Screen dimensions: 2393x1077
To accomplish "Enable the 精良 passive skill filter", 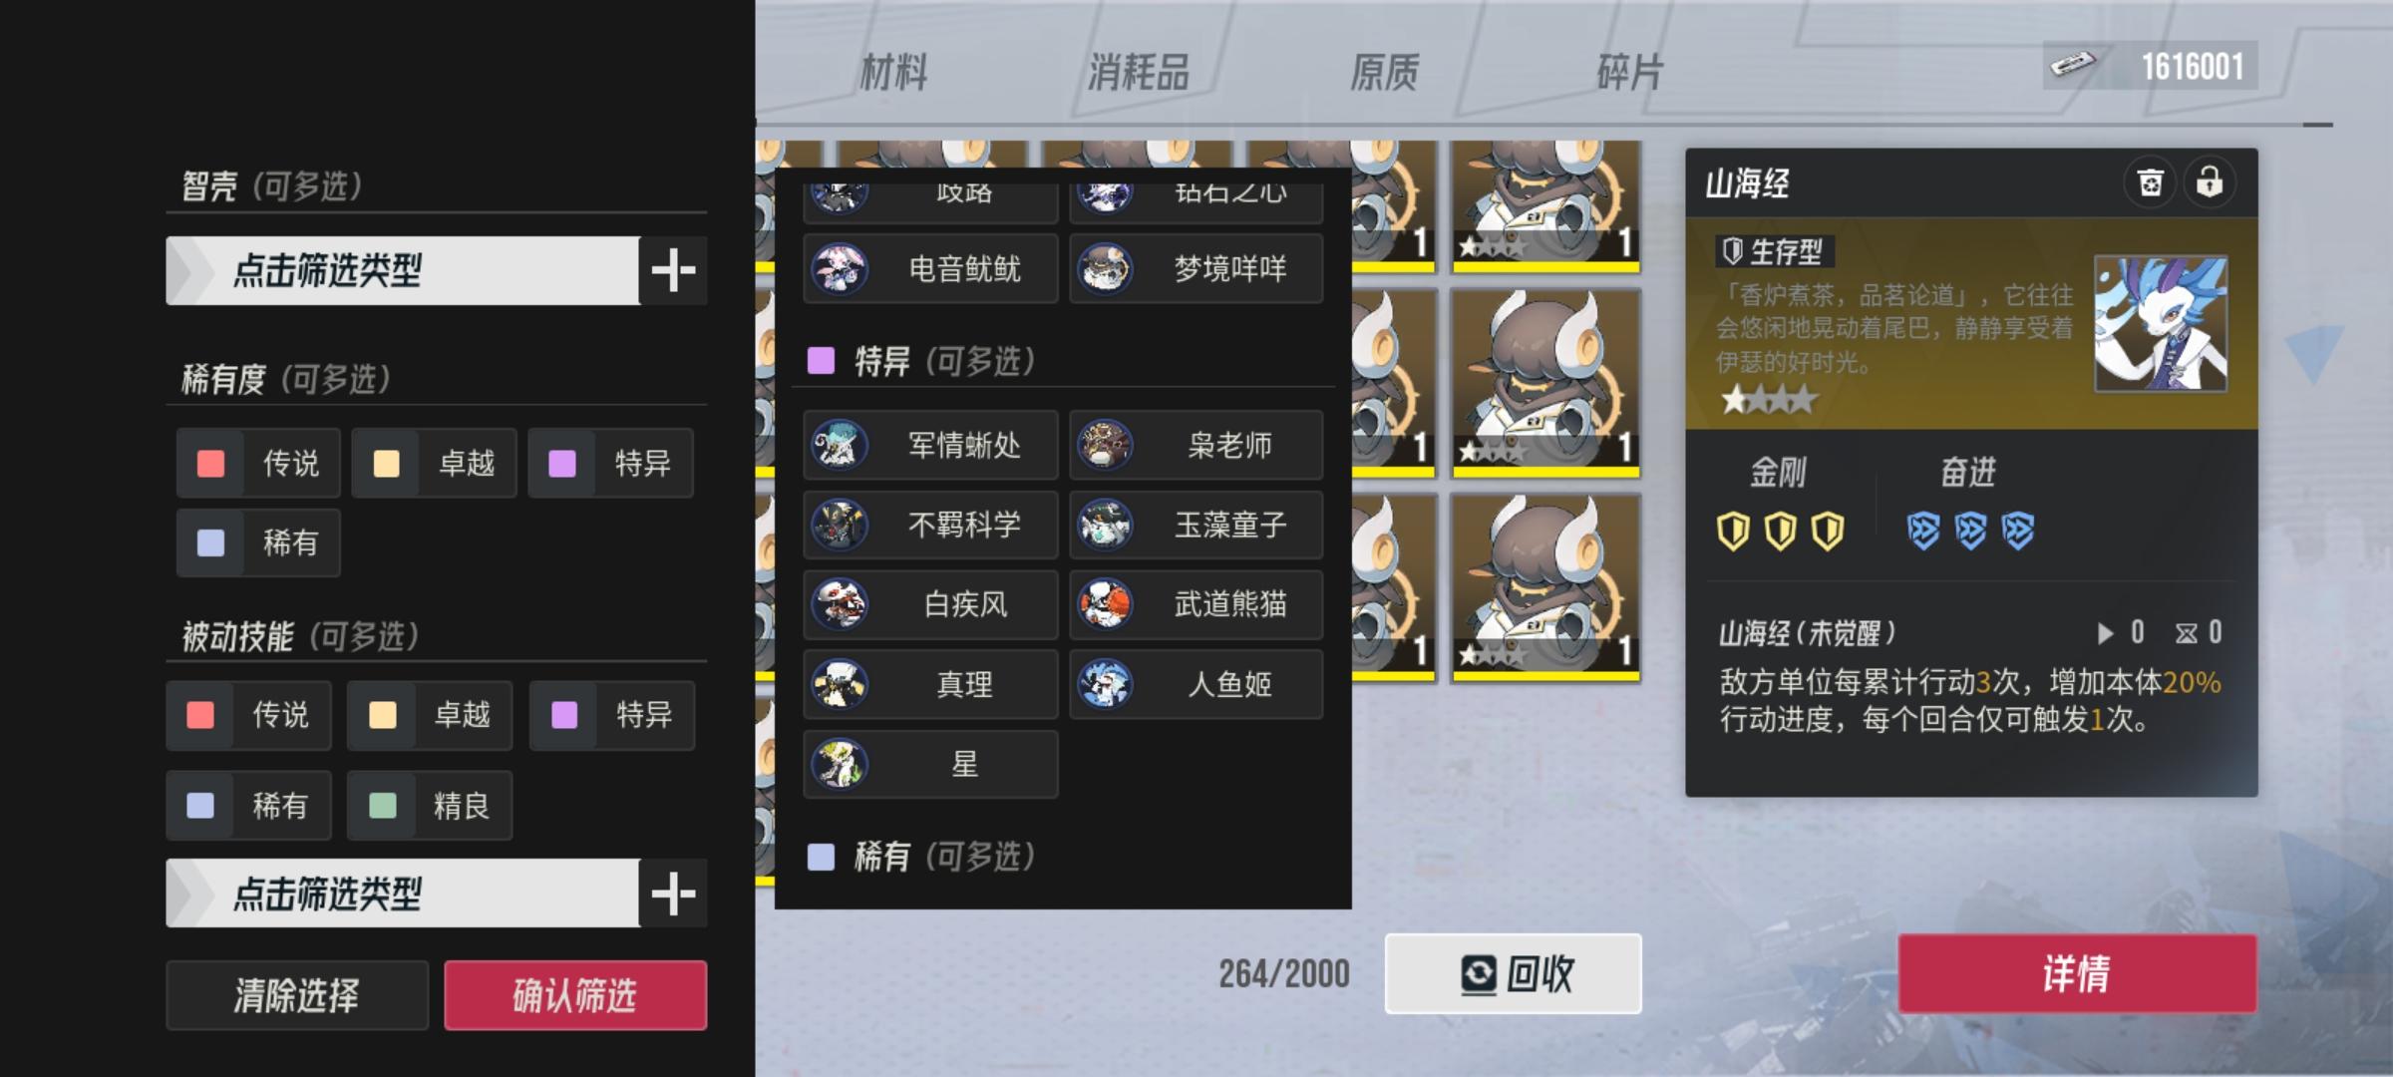I will (x=430, y=806).
